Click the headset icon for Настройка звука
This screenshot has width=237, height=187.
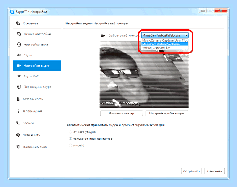pyautogui.click(x=19, y=45)
